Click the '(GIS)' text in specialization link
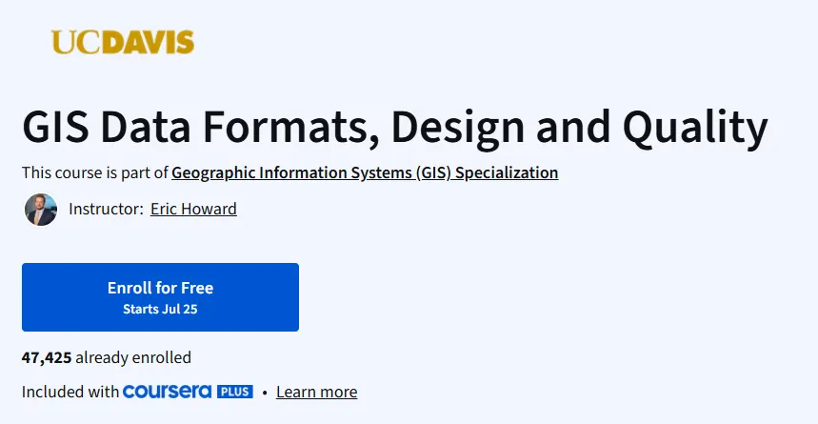818x424 pixels. [x=433, y=172]
